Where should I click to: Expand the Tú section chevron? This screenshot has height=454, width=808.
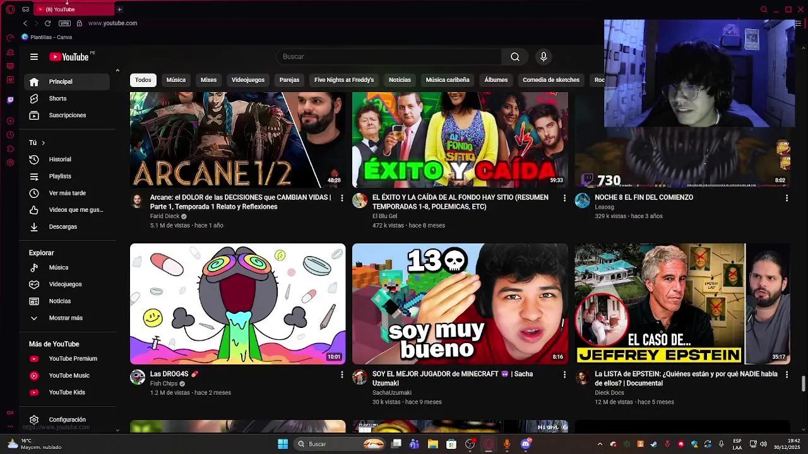43,143
